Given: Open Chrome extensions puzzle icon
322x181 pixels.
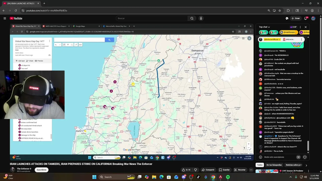Looking at the screenshot, I should coord(288,11).
